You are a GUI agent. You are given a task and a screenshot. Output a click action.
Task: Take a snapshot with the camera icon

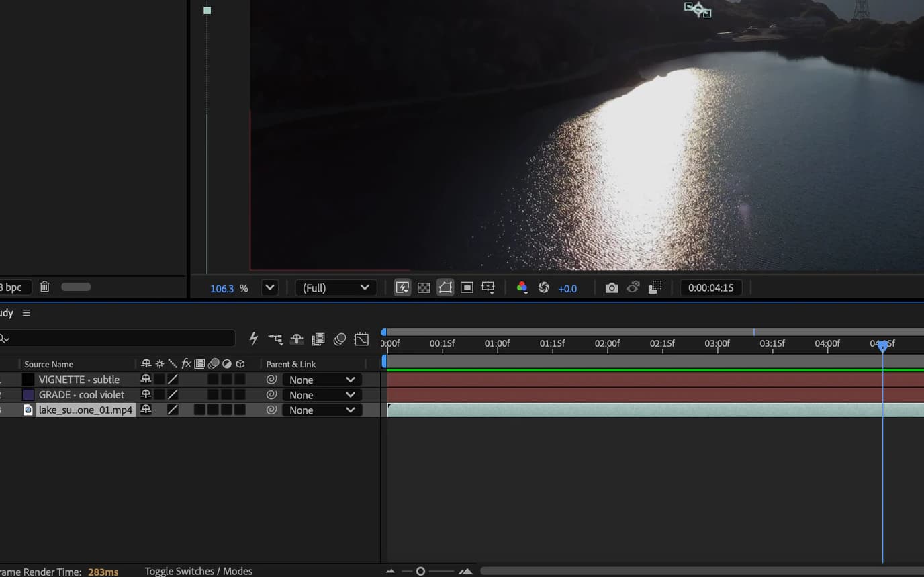(612, 287)
